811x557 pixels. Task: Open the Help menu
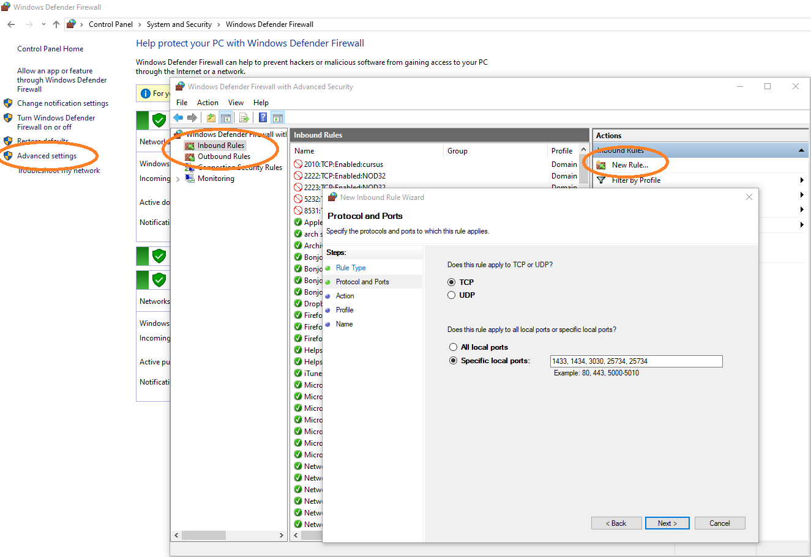click(261, 103)
